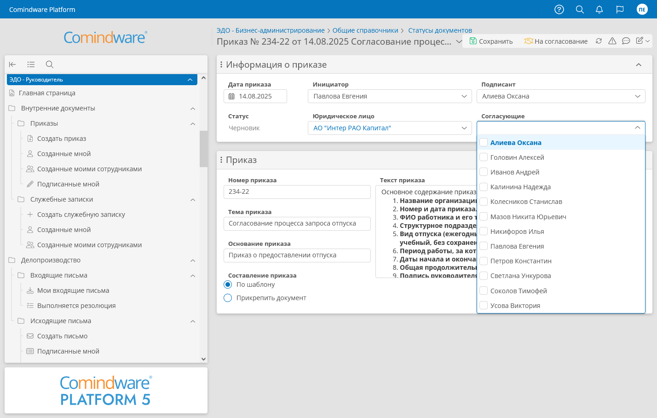Collapse the Служебные записки folder
657x418 pixels.
point(193,200)
